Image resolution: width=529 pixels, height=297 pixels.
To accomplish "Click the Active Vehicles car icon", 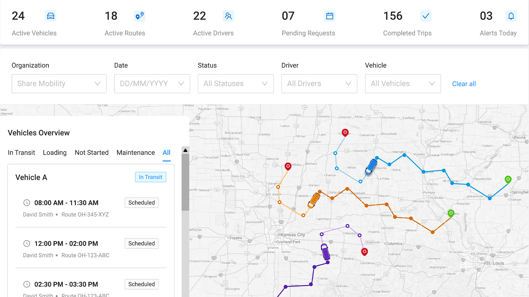I will tap(50, 16).
